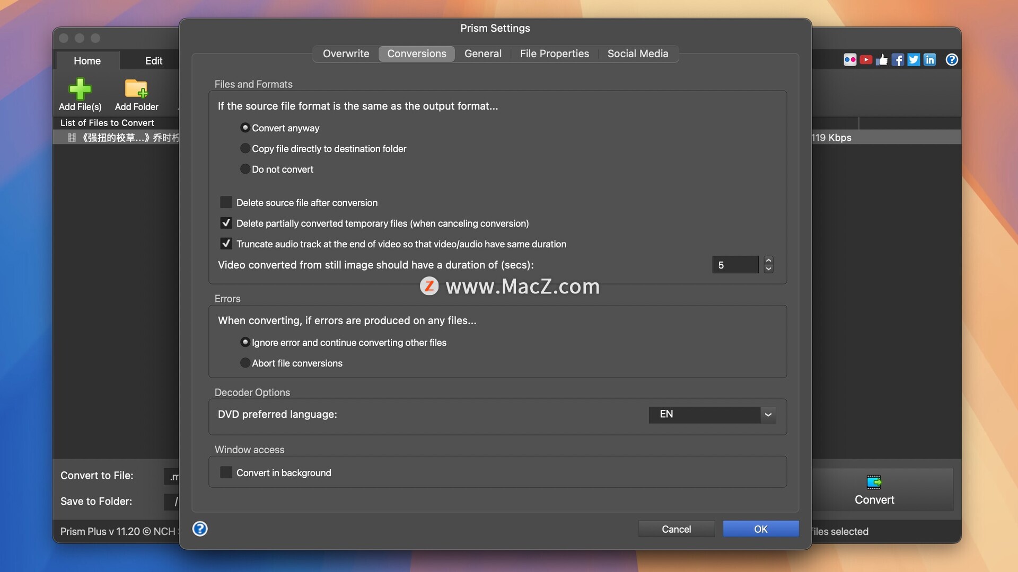Screen dimensions: 1018x572
Task: Click the Cancel button
Action: [x=676, y=529]
